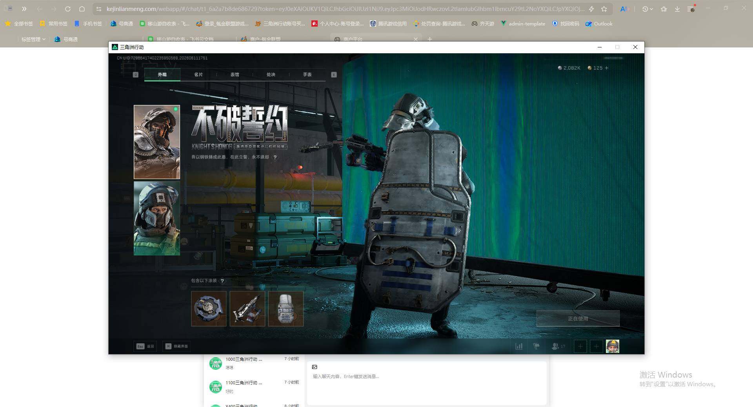
Task: Bookmark this page with the star icon
Action: point(604,9)
